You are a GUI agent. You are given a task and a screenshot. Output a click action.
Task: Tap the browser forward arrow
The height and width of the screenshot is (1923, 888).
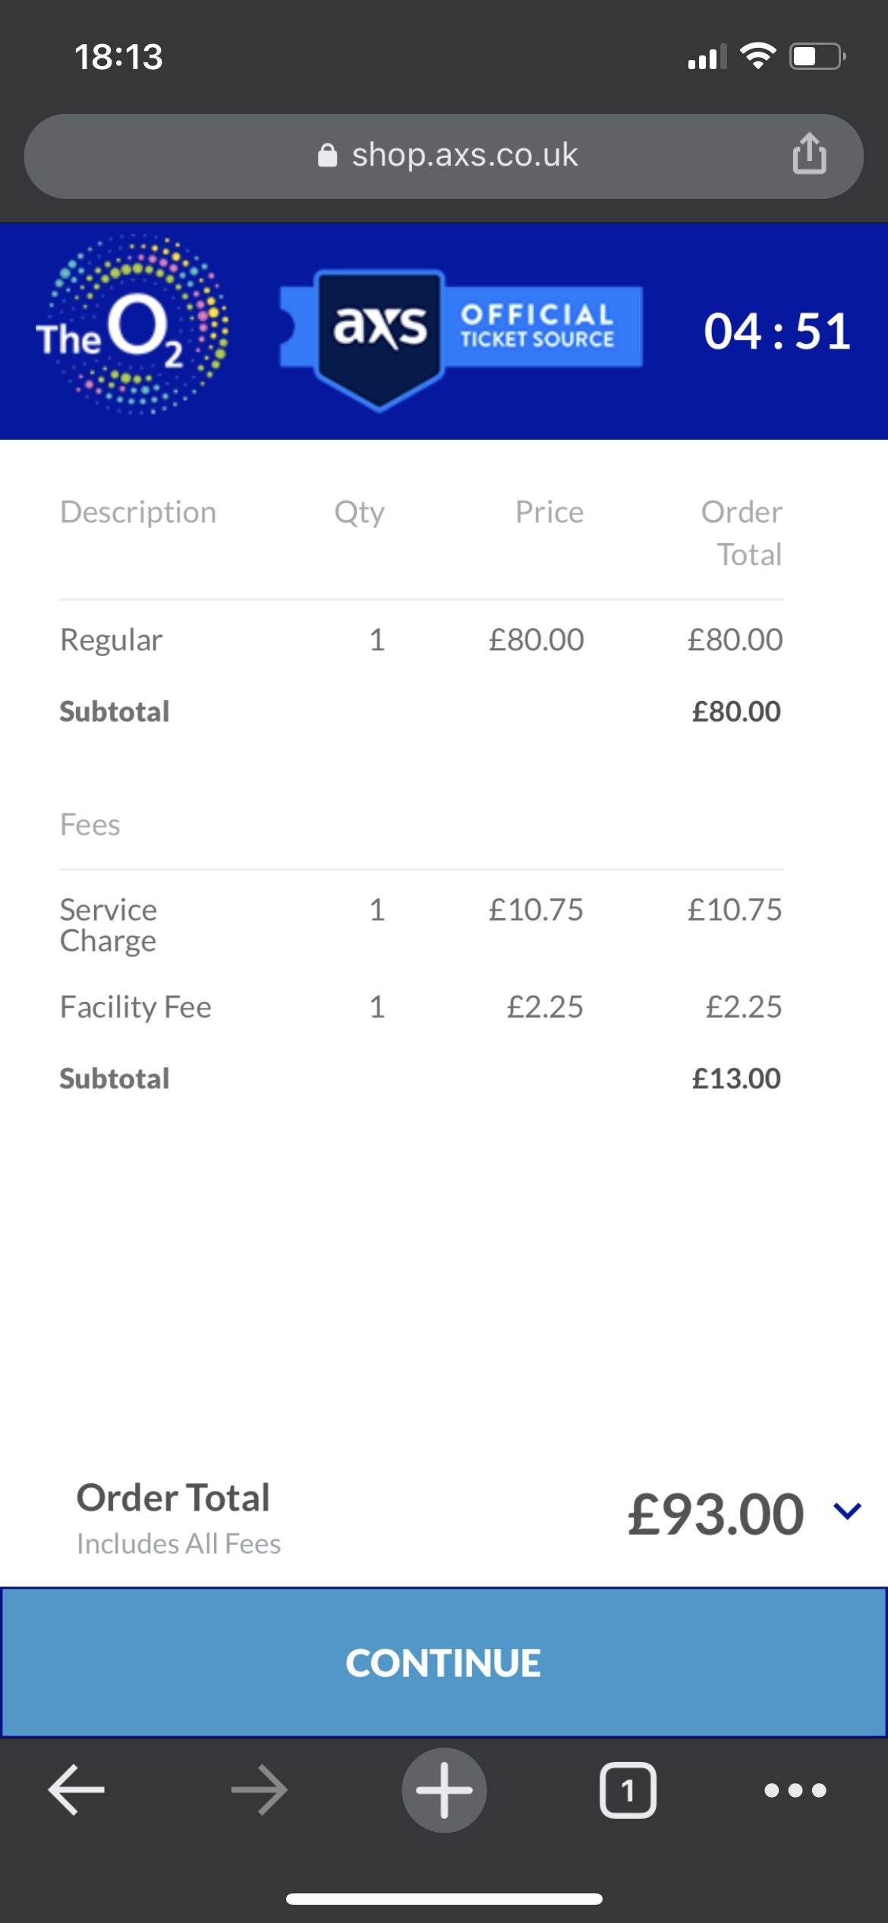click(260, 1790)
